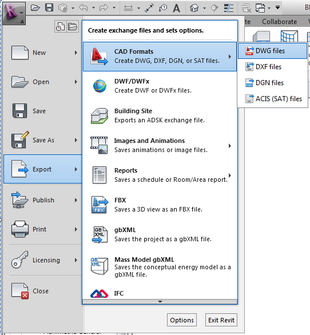Click the Revit application menu button
Screen dimensions: 310x335
[x=14, y=13]
